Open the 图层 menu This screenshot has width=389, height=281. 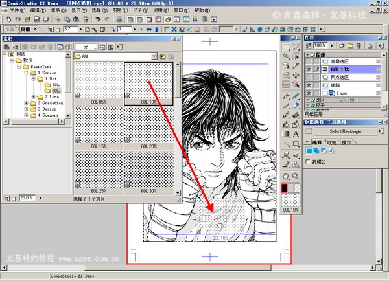coord(120,10)
